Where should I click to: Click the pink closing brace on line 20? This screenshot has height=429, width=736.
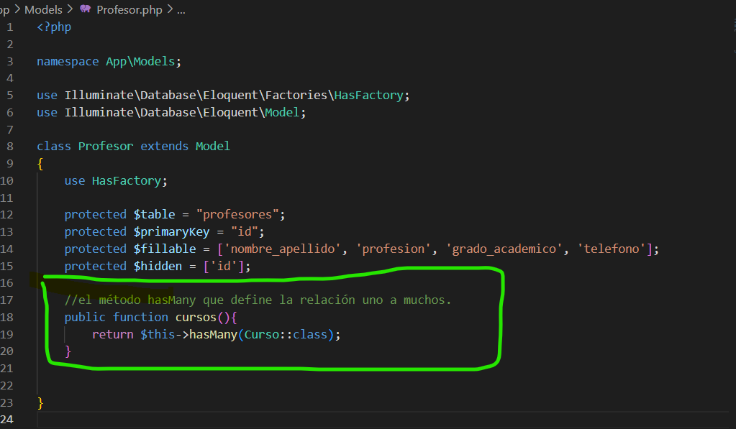[x=68, y=351]
